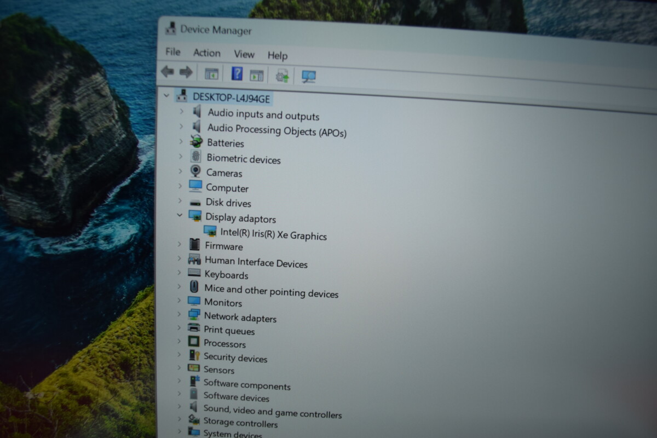Expand Sound, video and game controllers
The image size is (657, 438).
pos(178,406)
